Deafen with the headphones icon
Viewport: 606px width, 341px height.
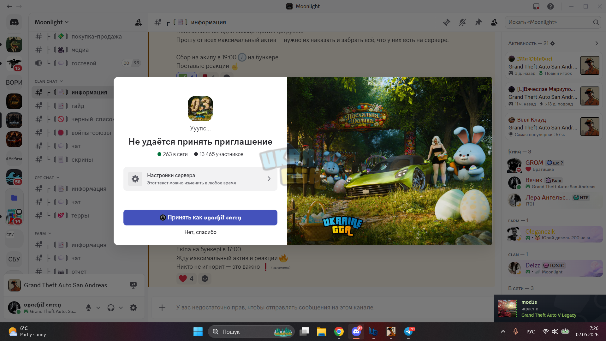click(x=111, y=308)
